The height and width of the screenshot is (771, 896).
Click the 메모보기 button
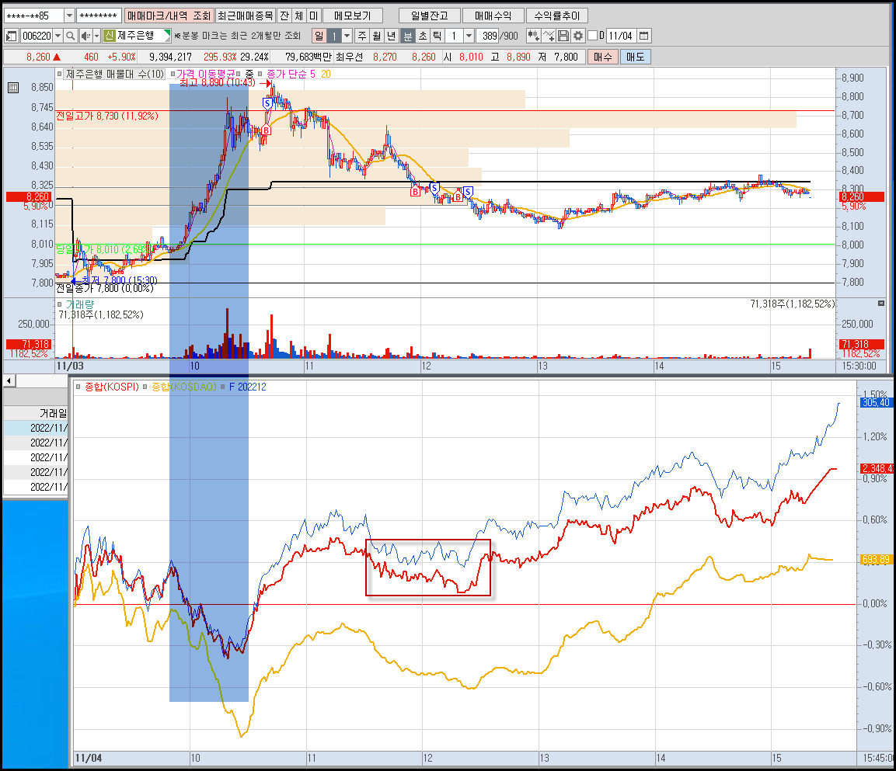pyautogui.click(x=353, y=16)
